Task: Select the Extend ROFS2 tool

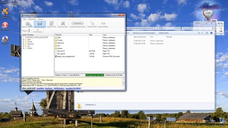Action: 103,25
